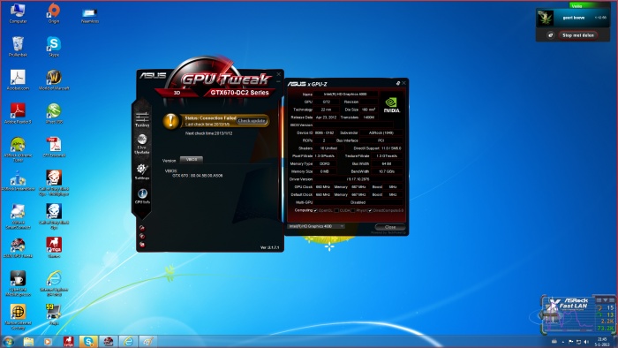Select the VBIOS version tab
The image size is (618, 348).
pyautogui.click(x=192, y=160)
